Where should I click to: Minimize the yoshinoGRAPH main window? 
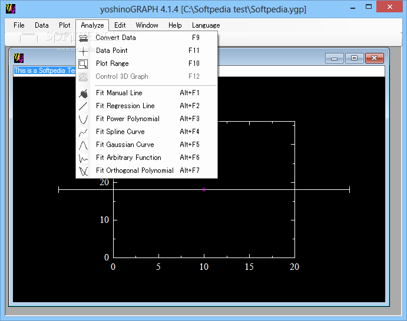point(352,8)
